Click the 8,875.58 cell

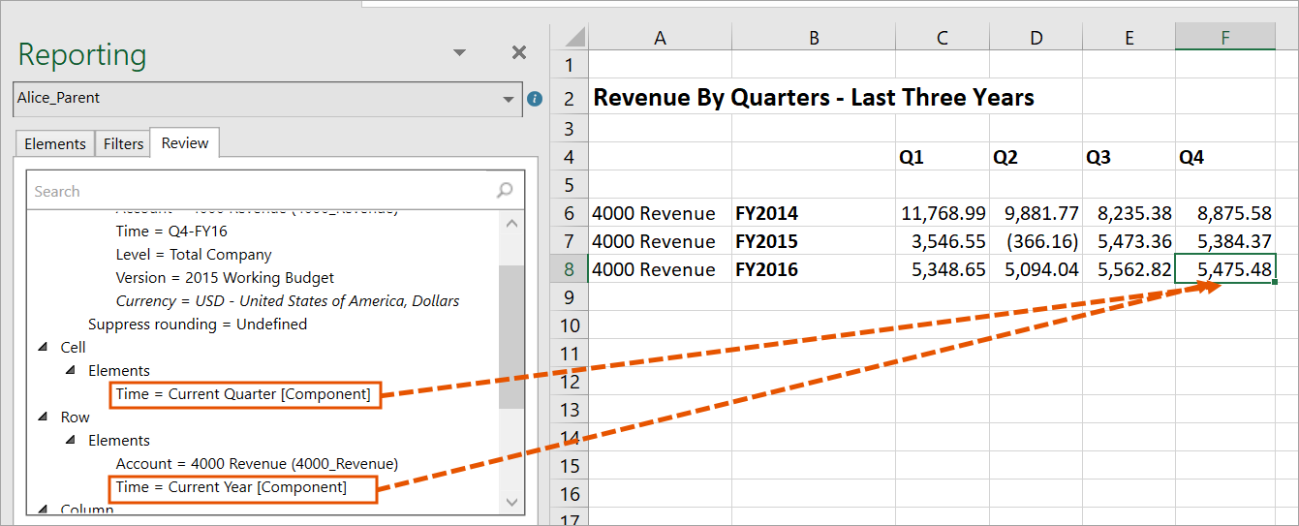[x=1225, y=213]
